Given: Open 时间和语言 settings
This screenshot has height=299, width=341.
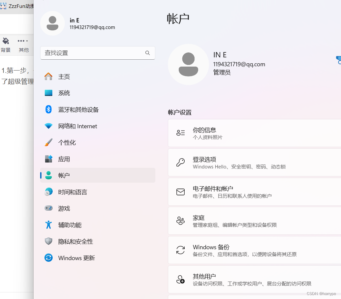Looking at the screenshot, I should [98, 192].
